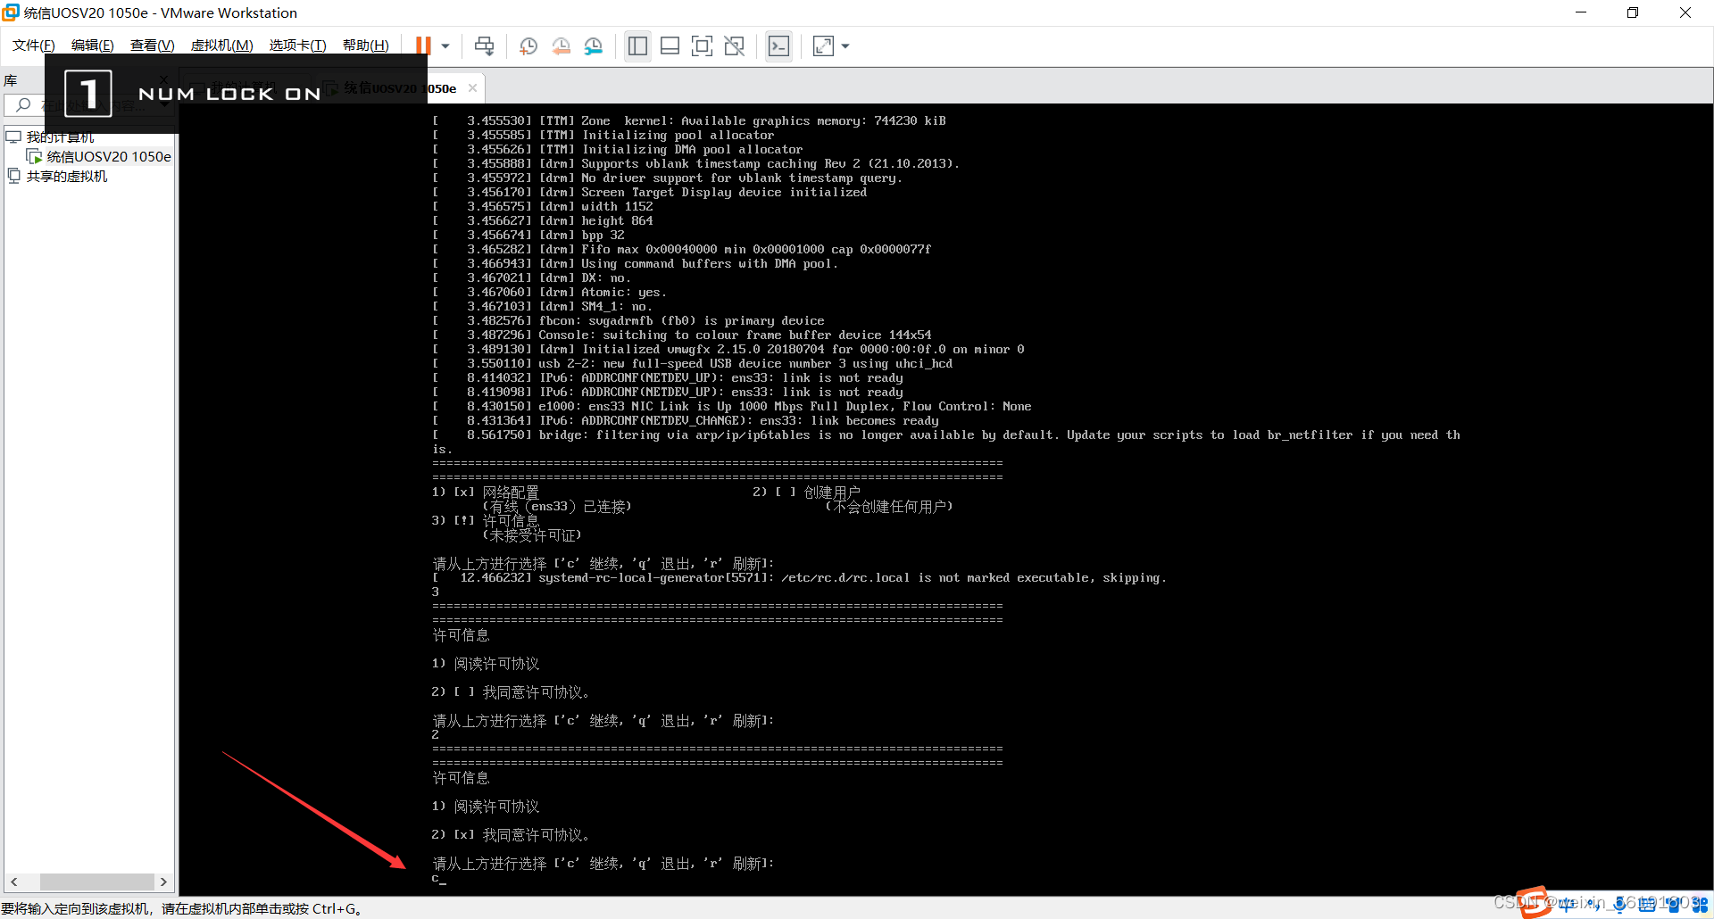Open the power options dropdown arrow
Image resolution: width=1714 pixels, height=919 pixels.
[x=445, y=46]
